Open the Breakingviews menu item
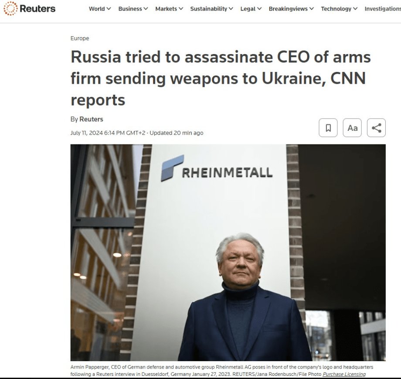Viewport: 401px width, 379px height. coord(288,9)
